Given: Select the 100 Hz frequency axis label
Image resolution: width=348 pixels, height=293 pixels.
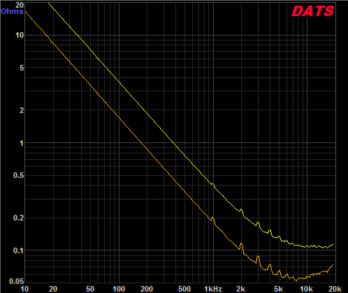Looking at the screenshot, I should pos(119,289).
